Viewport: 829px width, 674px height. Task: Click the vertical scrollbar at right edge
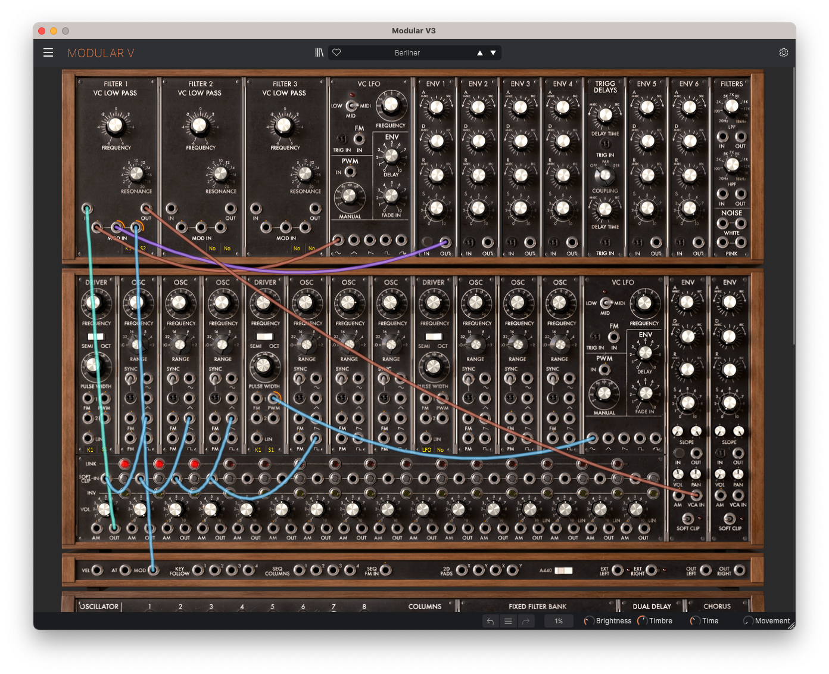click(794, 206)
